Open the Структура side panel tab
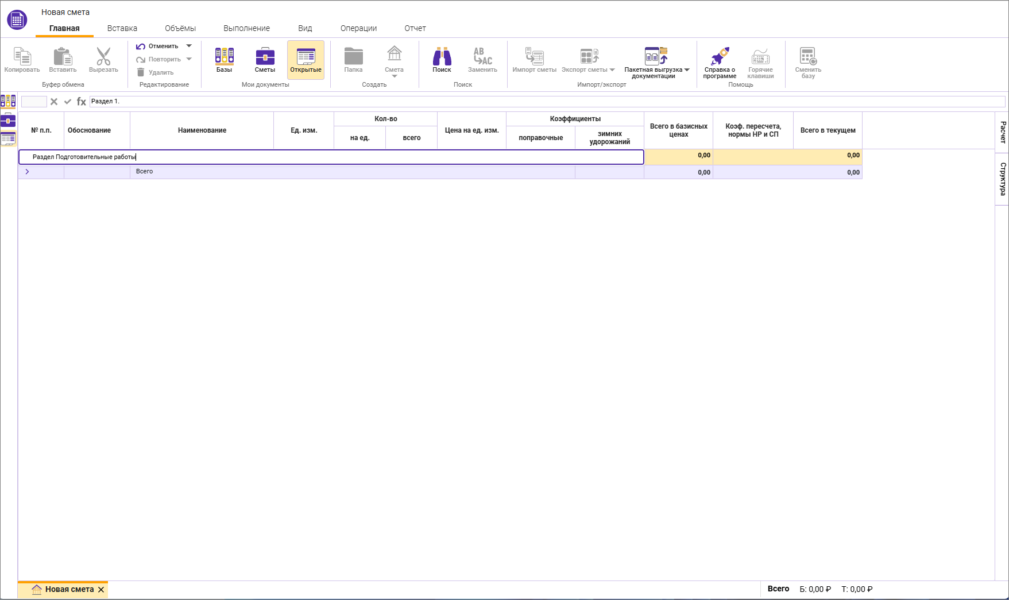The image size is (1009, 600). pos(1002,179)
